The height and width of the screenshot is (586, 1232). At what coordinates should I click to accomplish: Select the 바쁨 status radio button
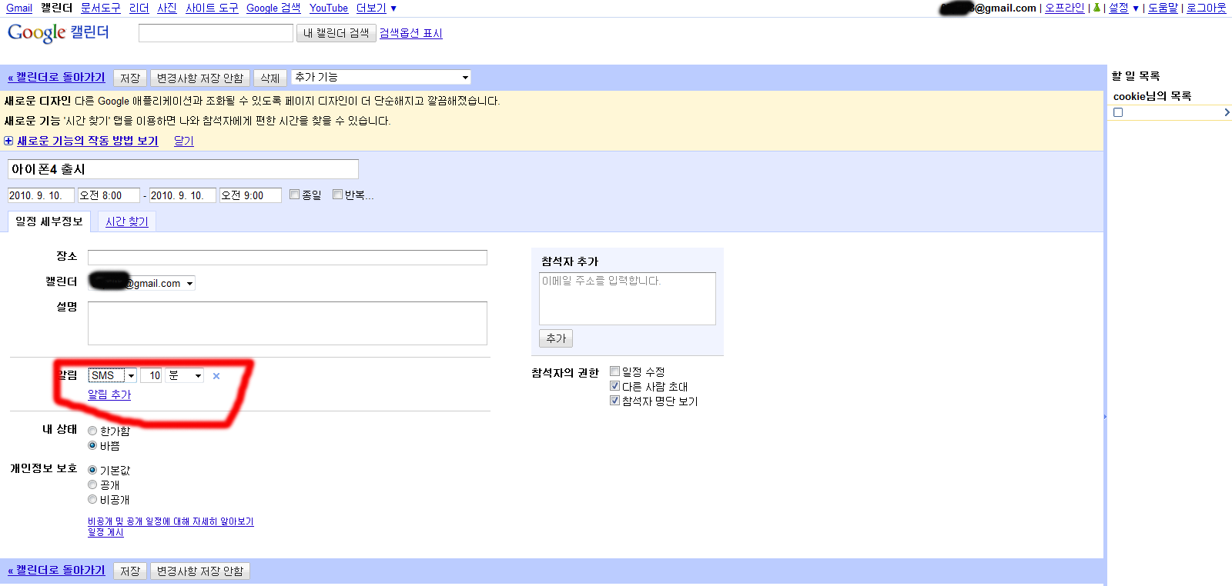coord(92,445)
